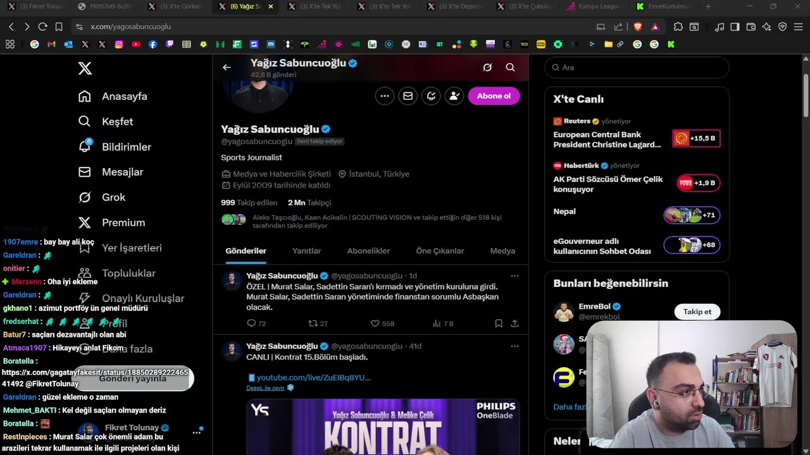The image size is (810, 455).
Task: Click the X logo in left sidebar
Action: [85, 68]
